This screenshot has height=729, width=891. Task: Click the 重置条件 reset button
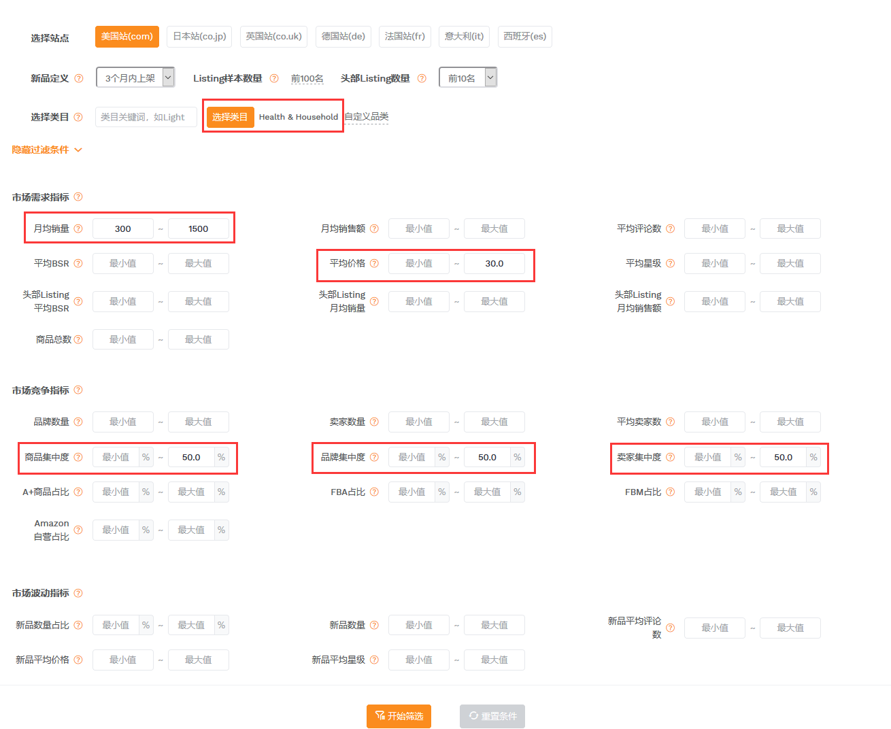pos(492,716)
